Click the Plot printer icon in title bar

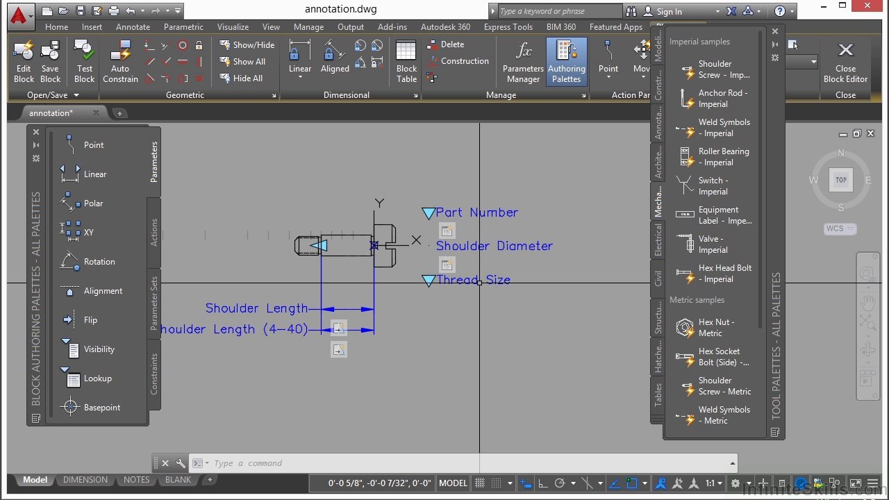tap(114, 11)
